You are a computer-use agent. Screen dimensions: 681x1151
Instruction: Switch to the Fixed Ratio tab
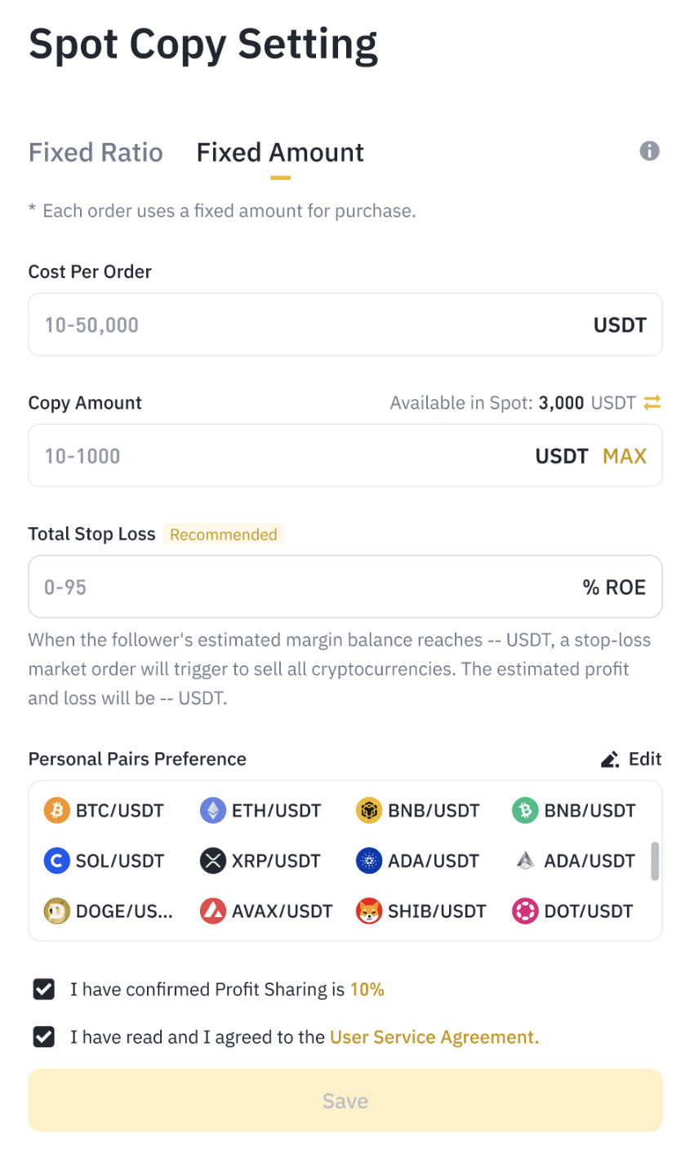[96, 153]
